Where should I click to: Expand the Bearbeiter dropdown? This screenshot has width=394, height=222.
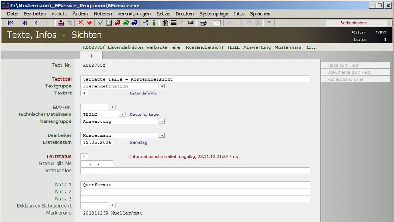[162, 135]
